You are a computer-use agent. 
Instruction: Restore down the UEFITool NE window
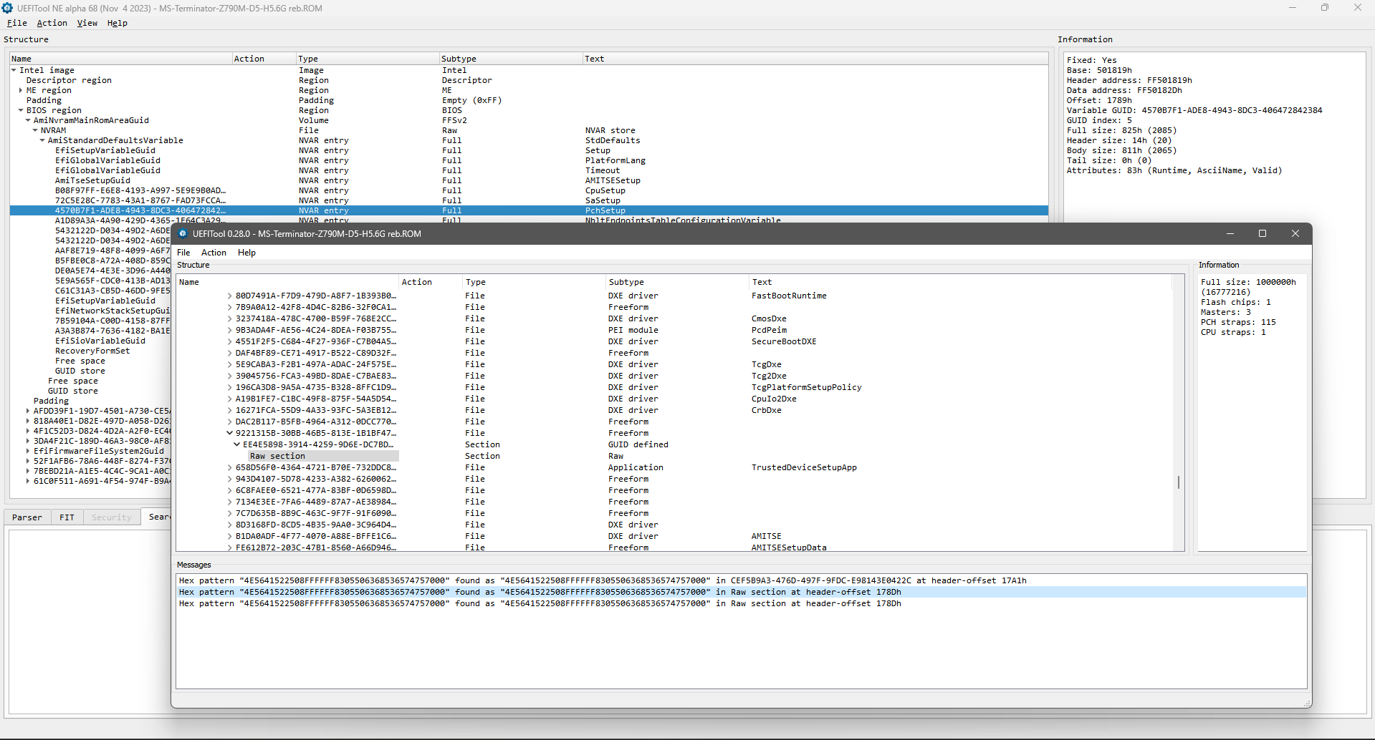tap(1325, 8)
